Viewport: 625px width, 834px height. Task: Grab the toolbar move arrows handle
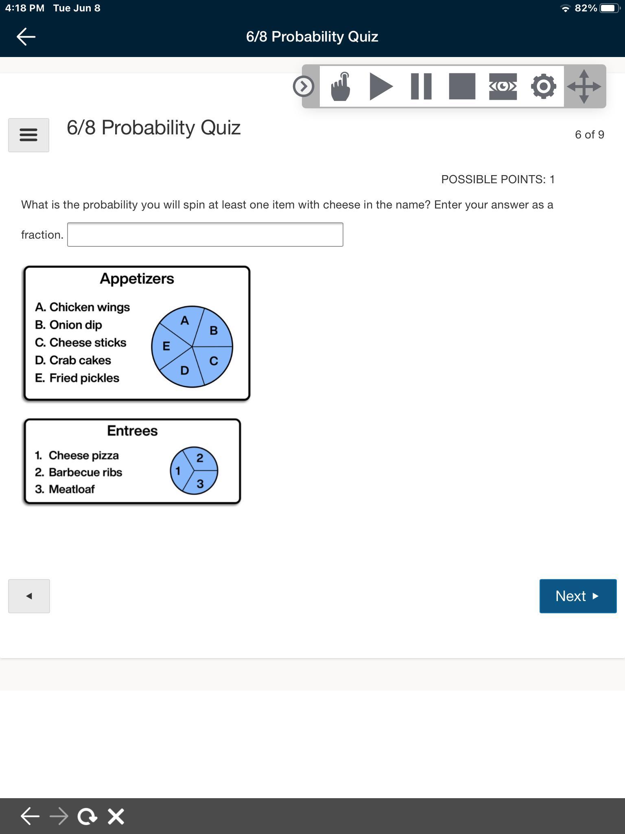coord(584,86)
